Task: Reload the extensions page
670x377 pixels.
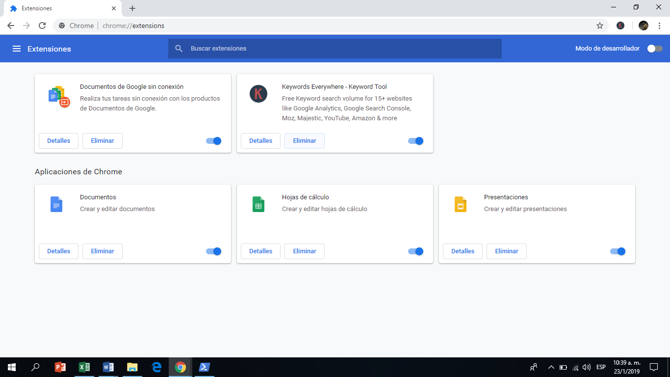Action: tap(42, 26)
